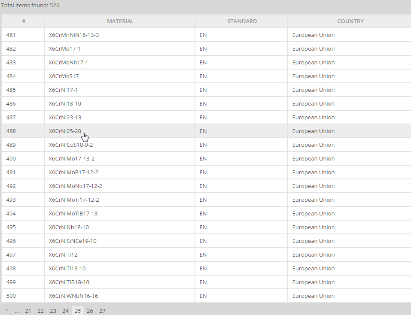Click row number 485
Screen dimensions: 411x315
(11, 90)
